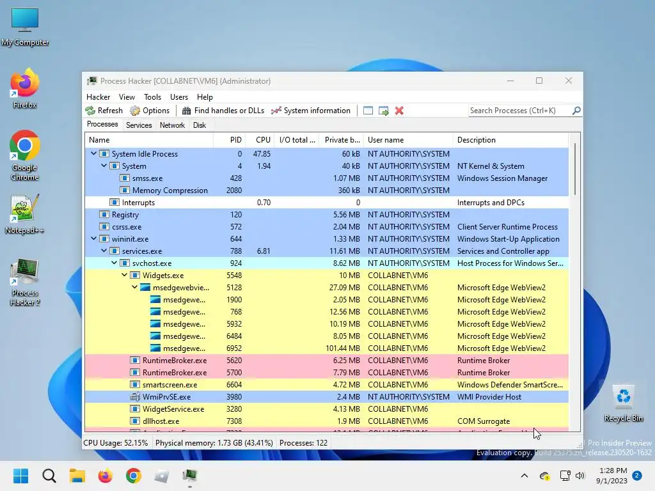
Task: Click the search magnifier icon
Action: 576,111
